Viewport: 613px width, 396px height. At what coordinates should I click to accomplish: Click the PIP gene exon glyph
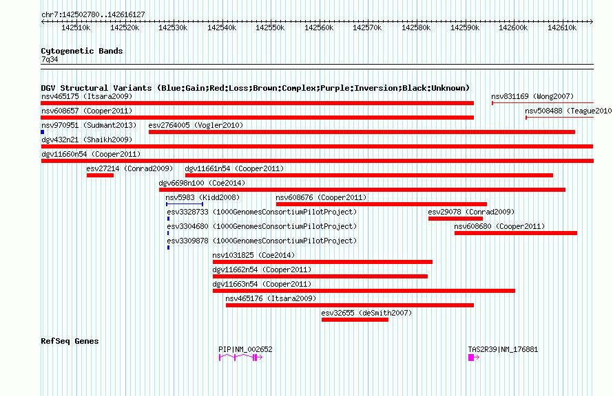240,357
